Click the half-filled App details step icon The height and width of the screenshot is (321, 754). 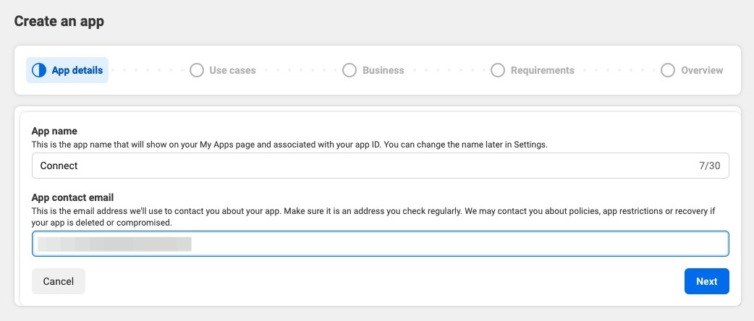tap(39, 70)
